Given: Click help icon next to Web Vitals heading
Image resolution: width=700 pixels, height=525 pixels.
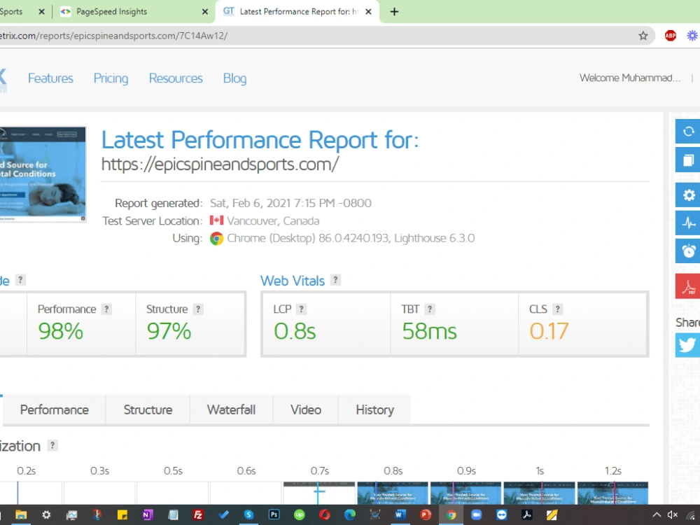Looking at the screenshot, I should click(x=335, y=280).
